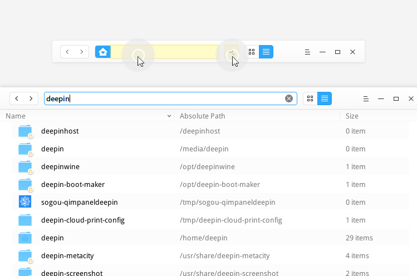This screenshot has height=276, width=417.
Task: Sort by the Name column dropdown arrow
Action: 169,116
